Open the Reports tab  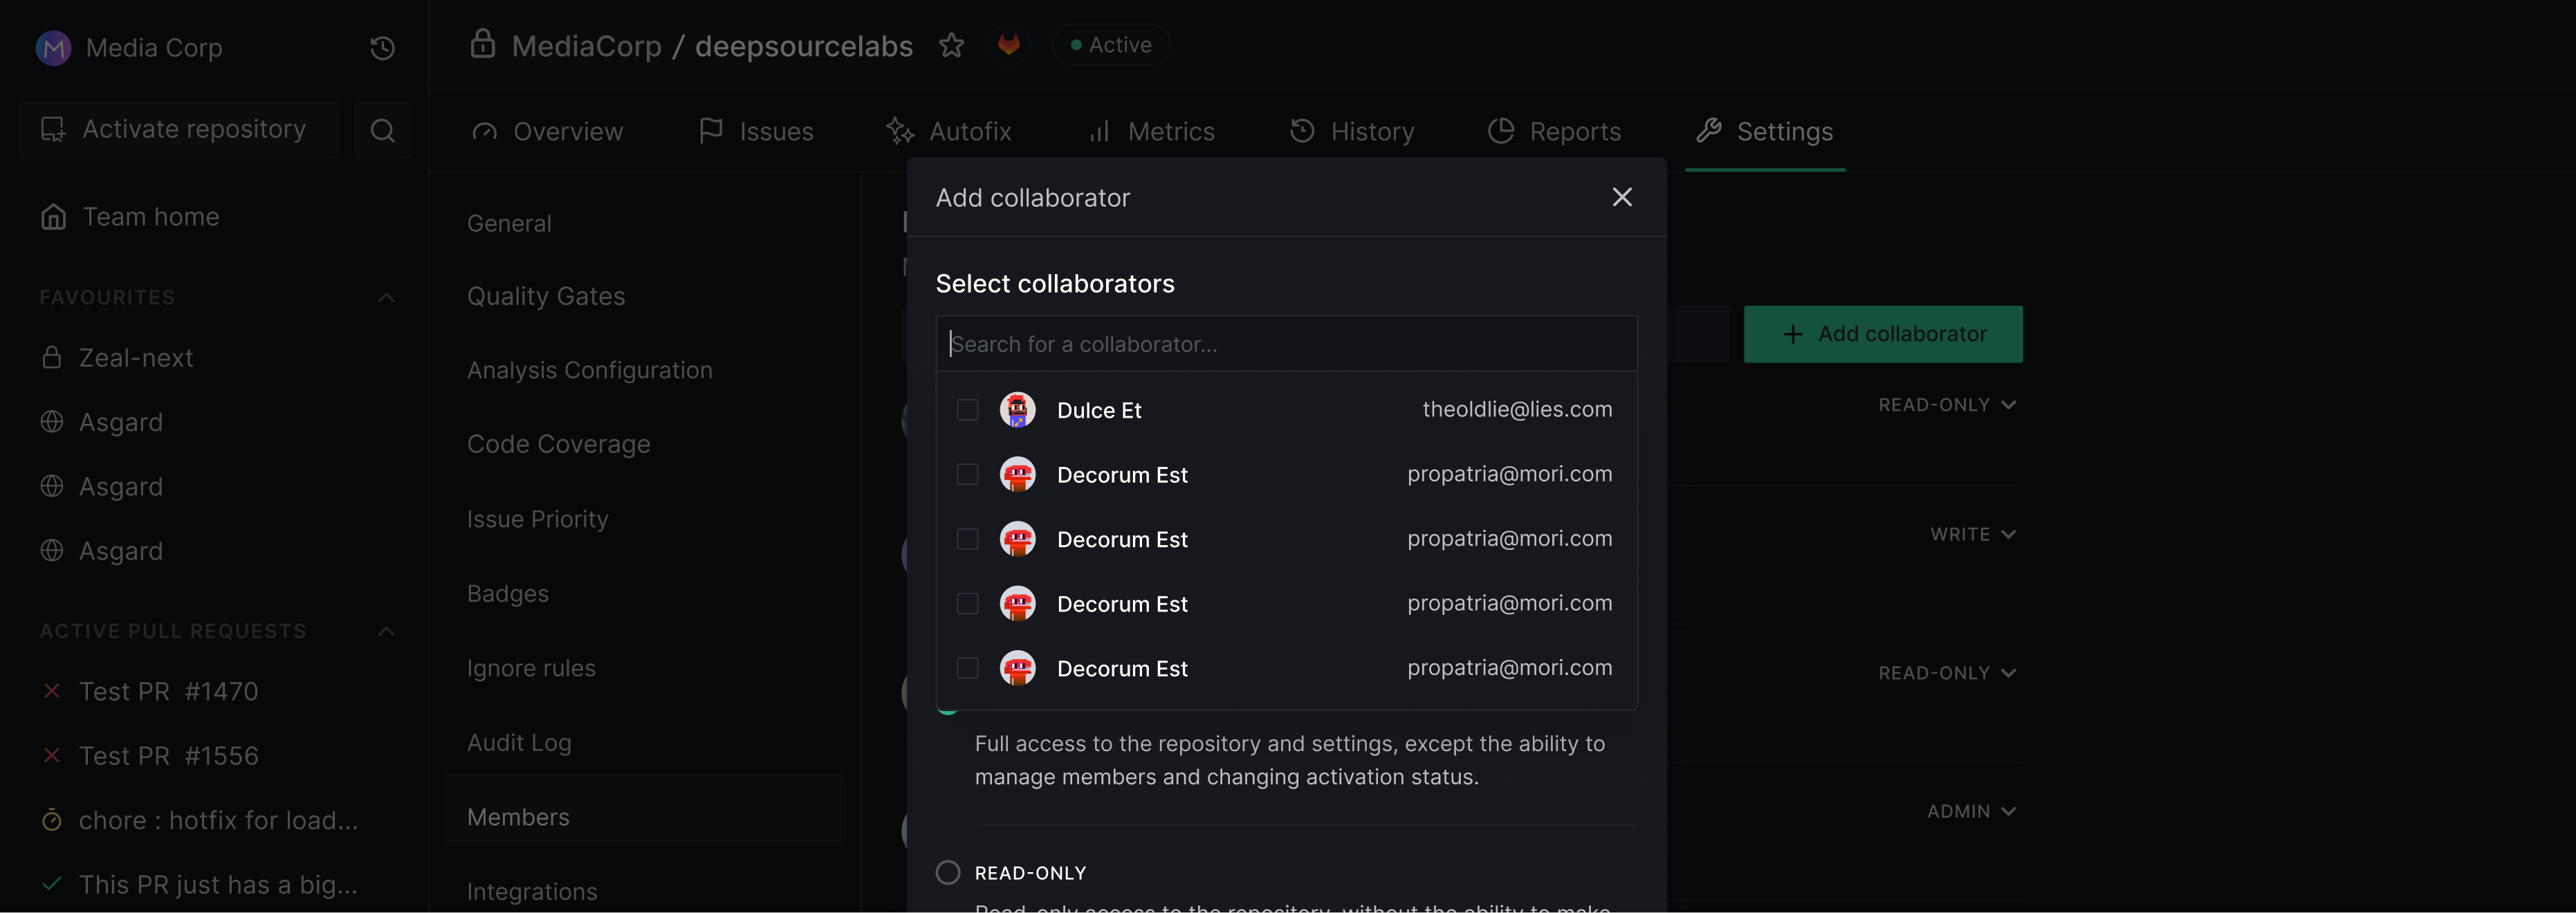1554,131
